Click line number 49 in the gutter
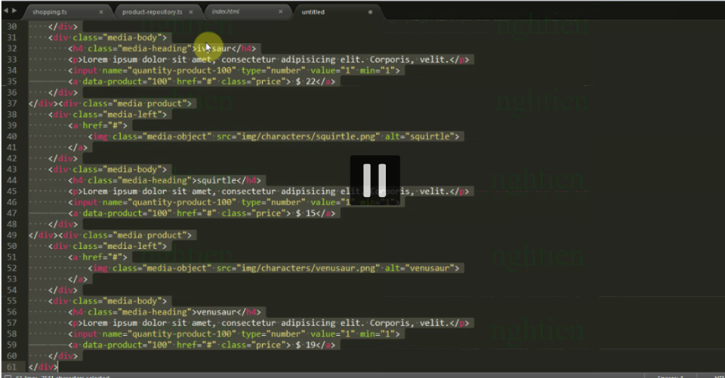This screenshot has width=725, height=378. (x=11, y=235)
